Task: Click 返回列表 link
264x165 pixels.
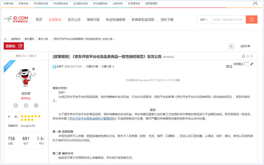Action: (x=245, y=46)
